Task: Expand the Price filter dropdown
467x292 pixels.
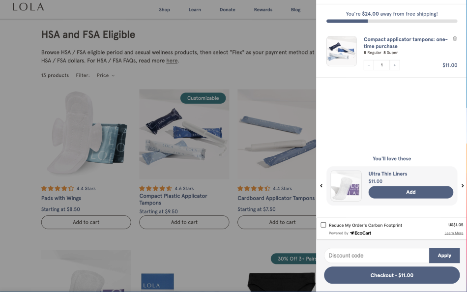Action: 106,75
